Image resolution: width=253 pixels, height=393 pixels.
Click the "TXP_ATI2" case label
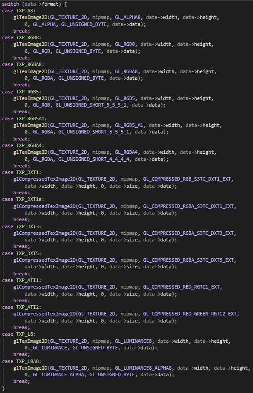click(28, 307)
